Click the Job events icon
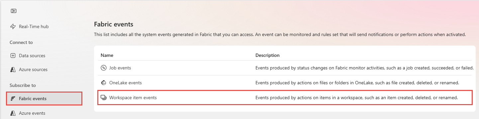The image size is (479, 119). click(103, 68)
